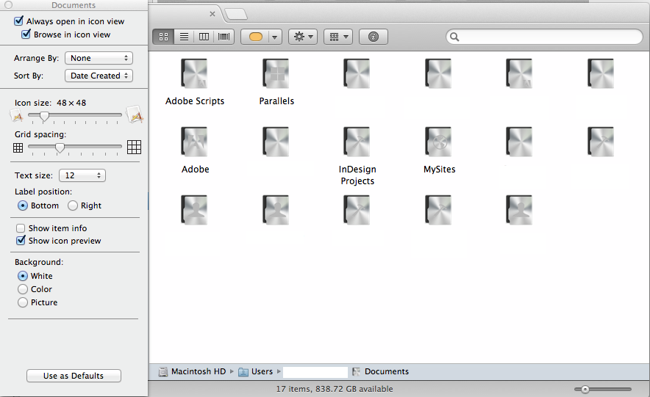Screen dimensions: 650x397
Task: Click Macintosh HD in path bar
Action: coord(193,371)
